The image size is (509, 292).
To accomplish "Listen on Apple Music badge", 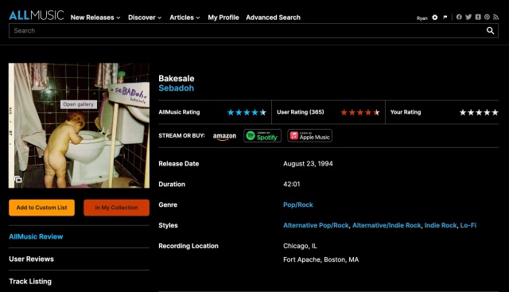I will pyautogui.click(x=309, y=136).
